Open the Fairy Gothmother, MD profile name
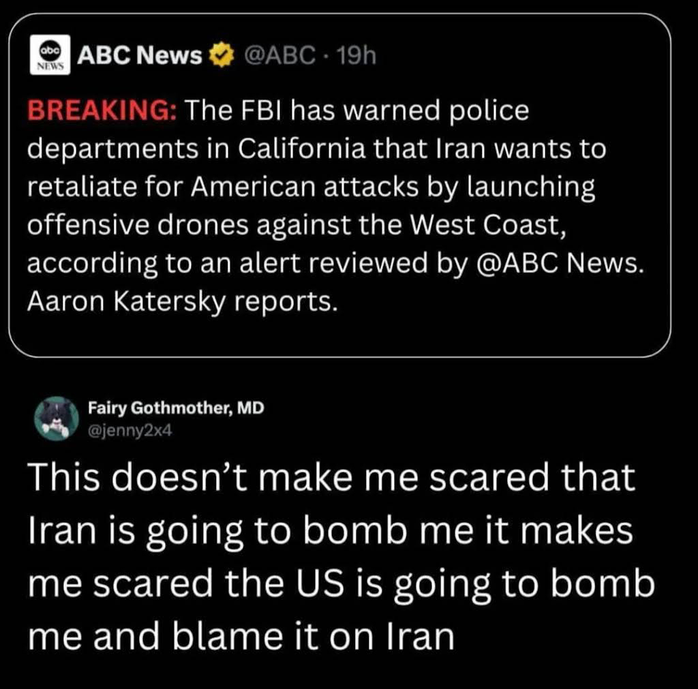698x689 pixels. [x=175, y=408]
